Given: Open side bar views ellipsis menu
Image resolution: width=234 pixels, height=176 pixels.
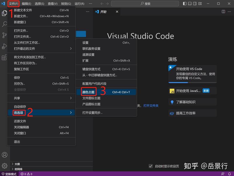Looking at the screenshot, I should coord(87,11).
